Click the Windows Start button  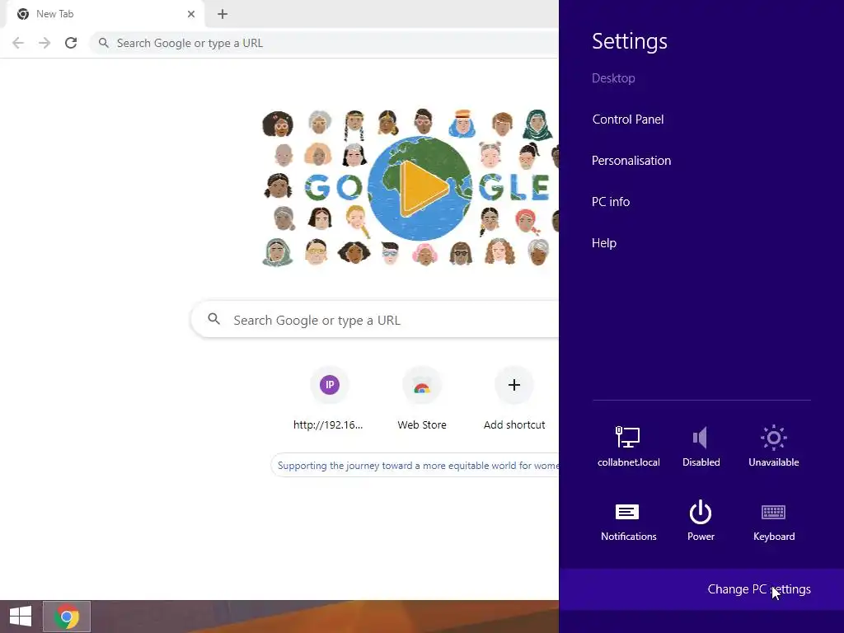pyautogui.click(x=21, y=617)
